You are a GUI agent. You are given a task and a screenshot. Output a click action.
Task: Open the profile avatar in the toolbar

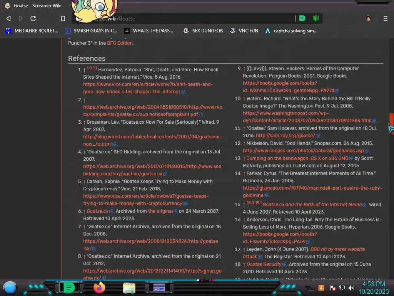click(368, 18)
